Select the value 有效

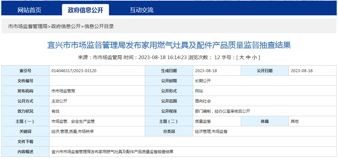click(x=55, y=111)
